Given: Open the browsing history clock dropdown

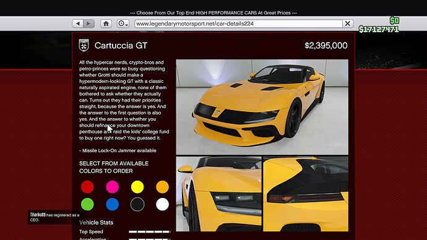Looking at the screenshot, I should [x=123, y=24].
